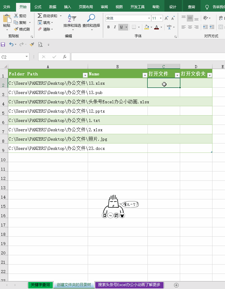This screenshot has height=289, width=225.
Task: Decrease font size with small A
Action: point(173,18)
